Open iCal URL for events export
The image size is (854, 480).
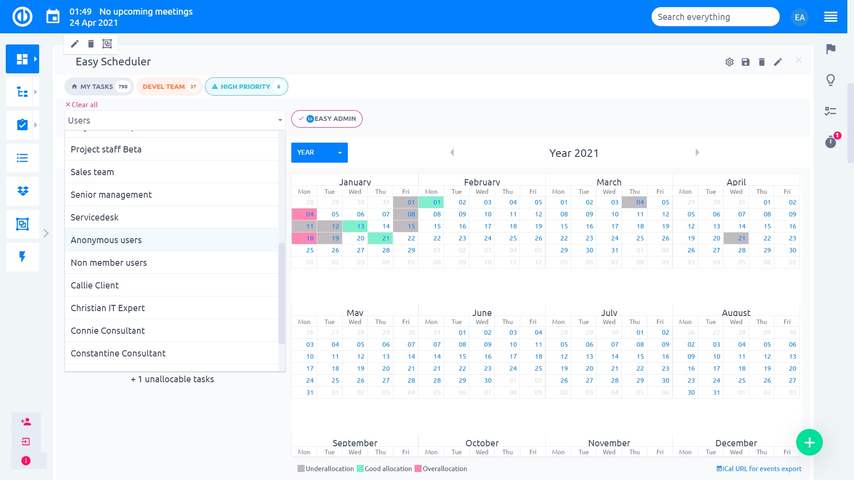(x=759, y=469)
